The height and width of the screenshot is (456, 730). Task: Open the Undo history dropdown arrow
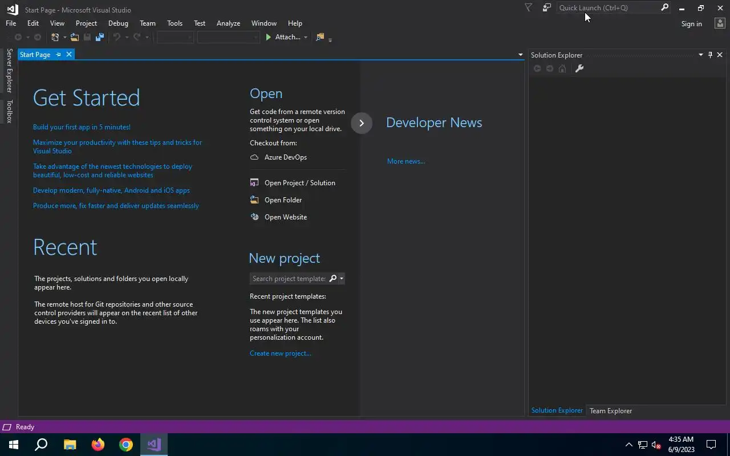pyautogui.click(x=126, y=37)
